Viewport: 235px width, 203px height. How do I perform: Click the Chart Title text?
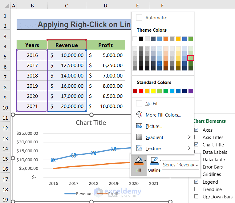[91, 123]
